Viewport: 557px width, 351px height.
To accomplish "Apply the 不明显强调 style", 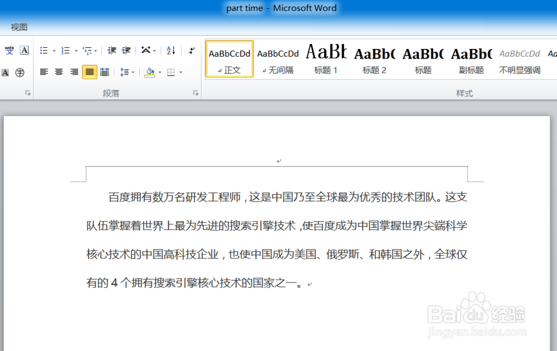I will pos(520,59).
